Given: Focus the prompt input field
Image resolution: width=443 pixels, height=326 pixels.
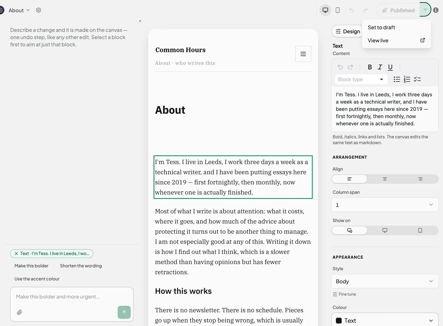Looking at the screenshot, I should pyautogui.click(x=72, y=297).
